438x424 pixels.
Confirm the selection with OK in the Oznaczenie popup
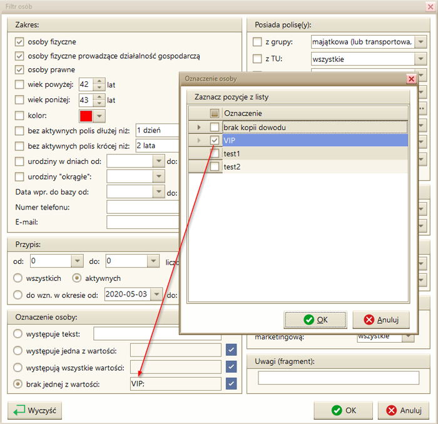point(315,319)
